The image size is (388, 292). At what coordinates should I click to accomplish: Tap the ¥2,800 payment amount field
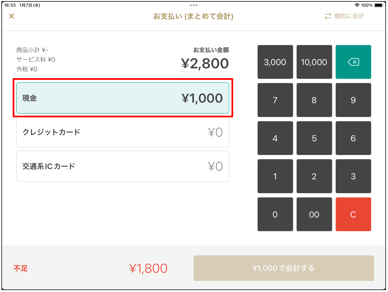[x=205, y=63]
